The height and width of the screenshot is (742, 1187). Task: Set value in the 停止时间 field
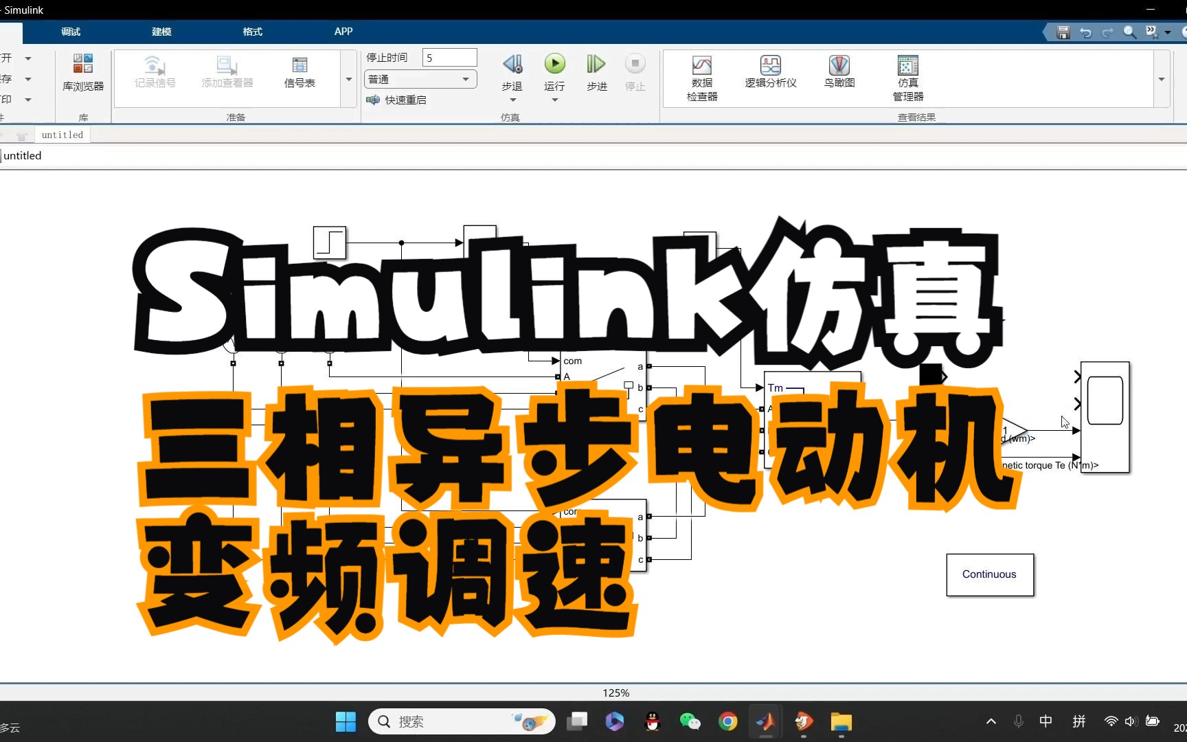coord(449,57)
